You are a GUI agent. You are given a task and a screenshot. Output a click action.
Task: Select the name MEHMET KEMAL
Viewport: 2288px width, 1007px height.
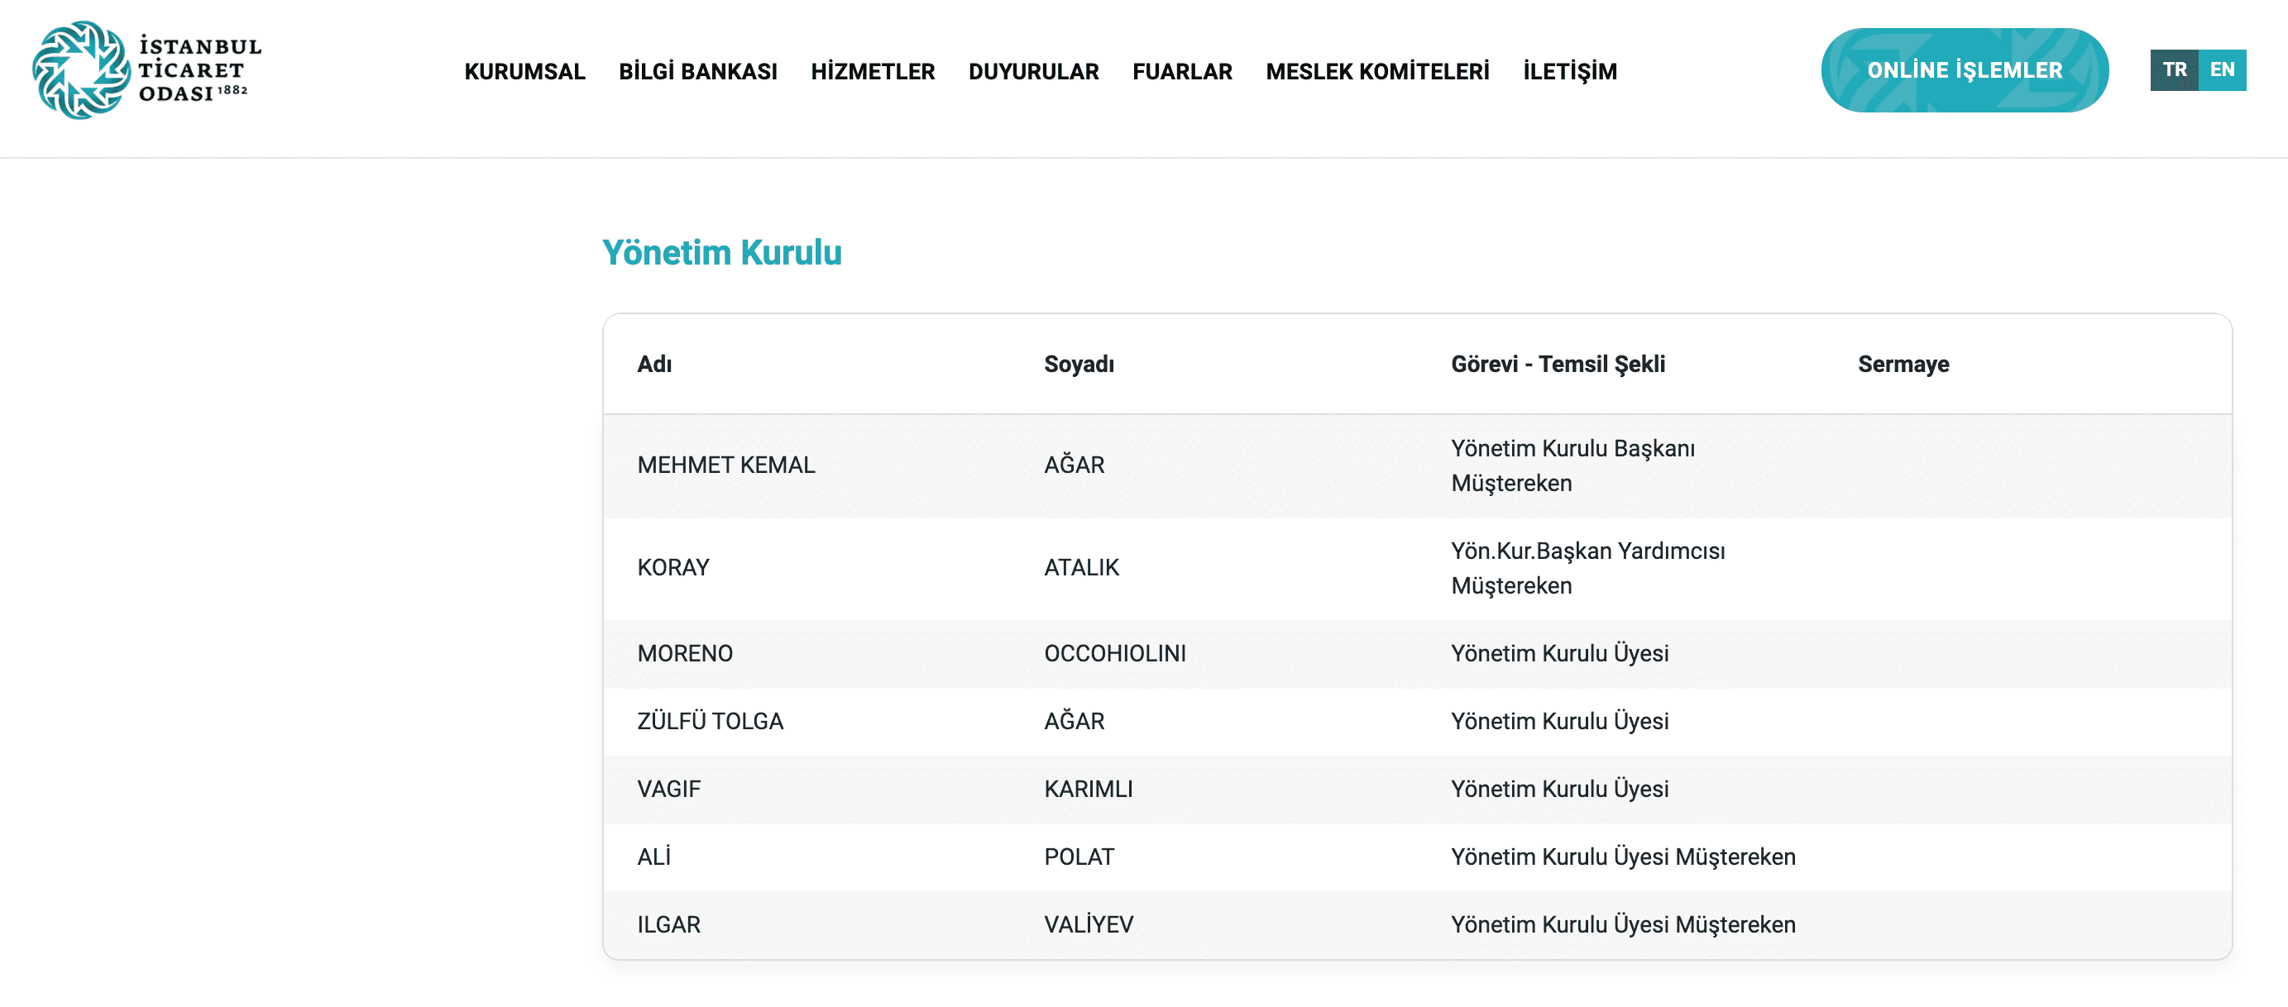[x=725, y=465]
